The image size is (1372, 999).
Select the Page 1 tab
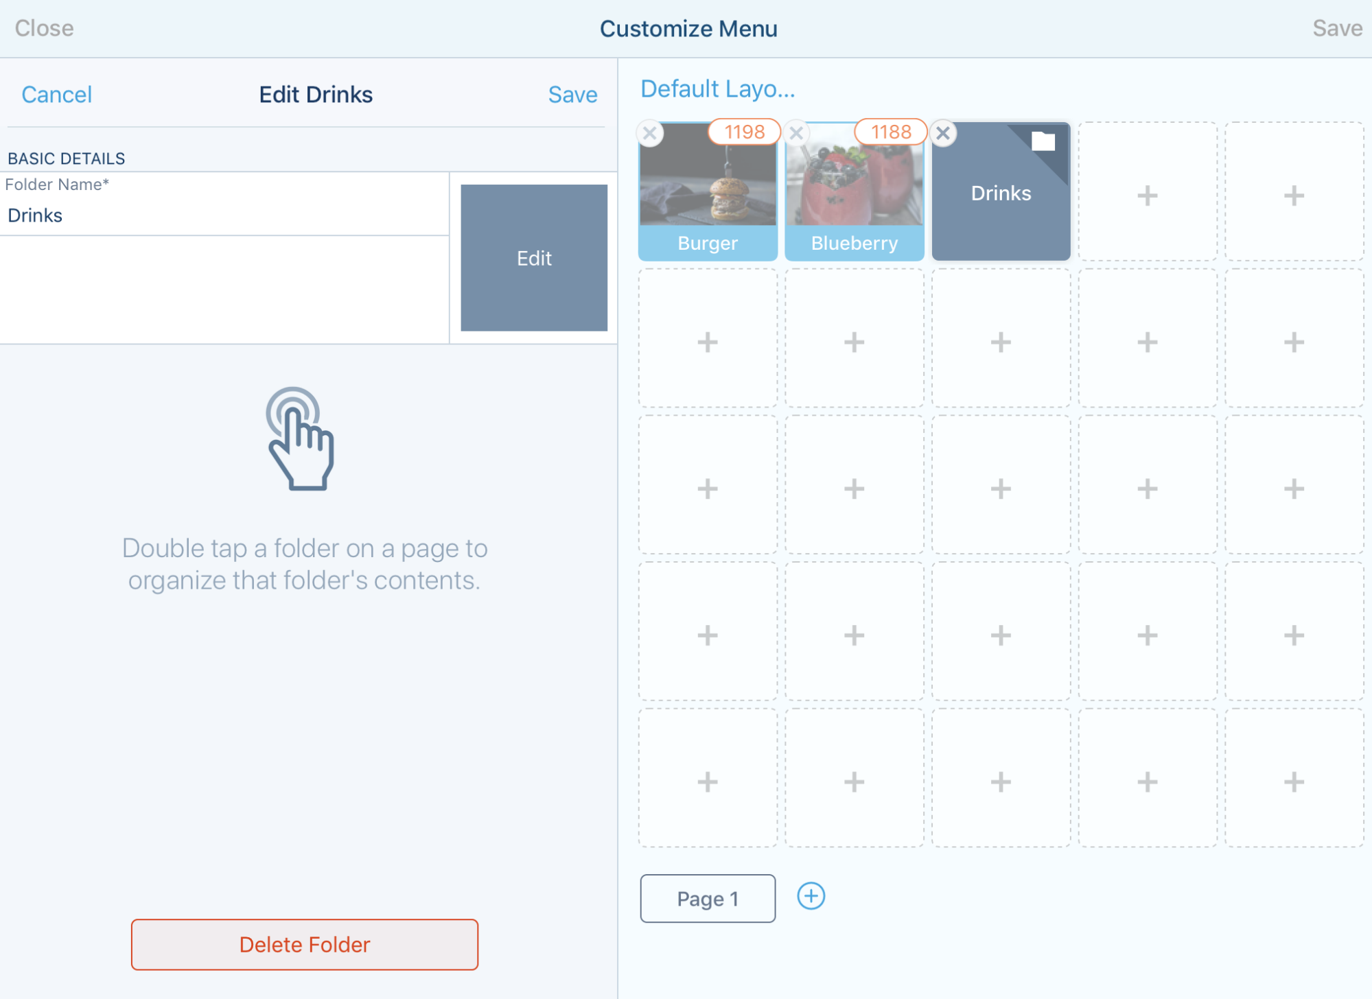coord(707,899)
